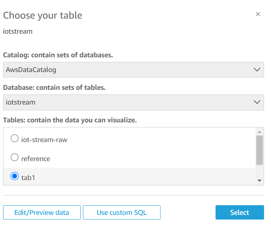Click the Use custom SQL button
271x230 pixels.
(x=122, y=213)
